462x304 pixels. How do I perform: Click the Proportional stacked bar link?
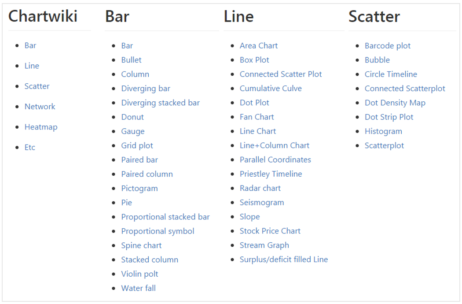[x=165, y=217]
